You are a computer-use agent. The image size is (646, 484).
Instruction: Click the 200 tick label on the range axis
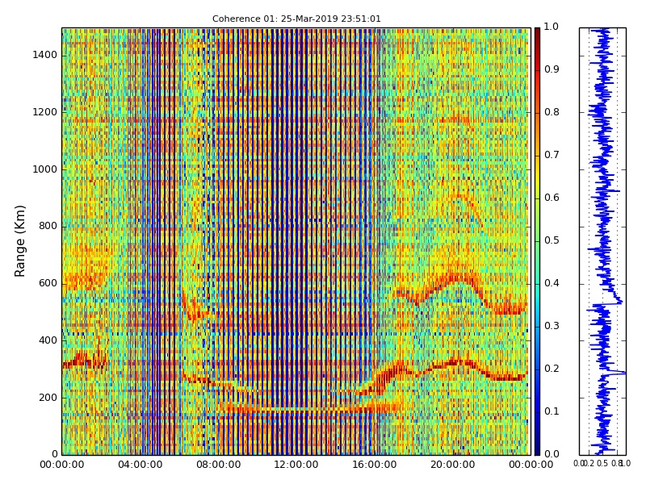[x=48, y=398]
